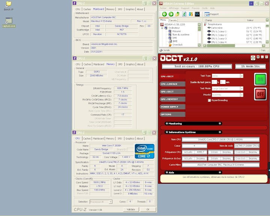Screen dimensions: 270x216
Task: Click the AIDA64 tree panel scroll-down arrow
Action: [199, 45]
